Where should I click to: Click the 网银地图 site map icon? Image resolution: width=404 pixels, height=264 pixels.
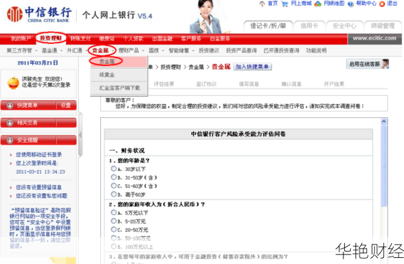point(318,4)
